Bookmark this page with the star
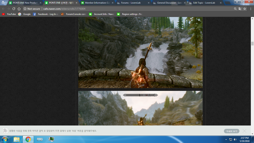Screen dimensions: 254x143 pos(245,9)
